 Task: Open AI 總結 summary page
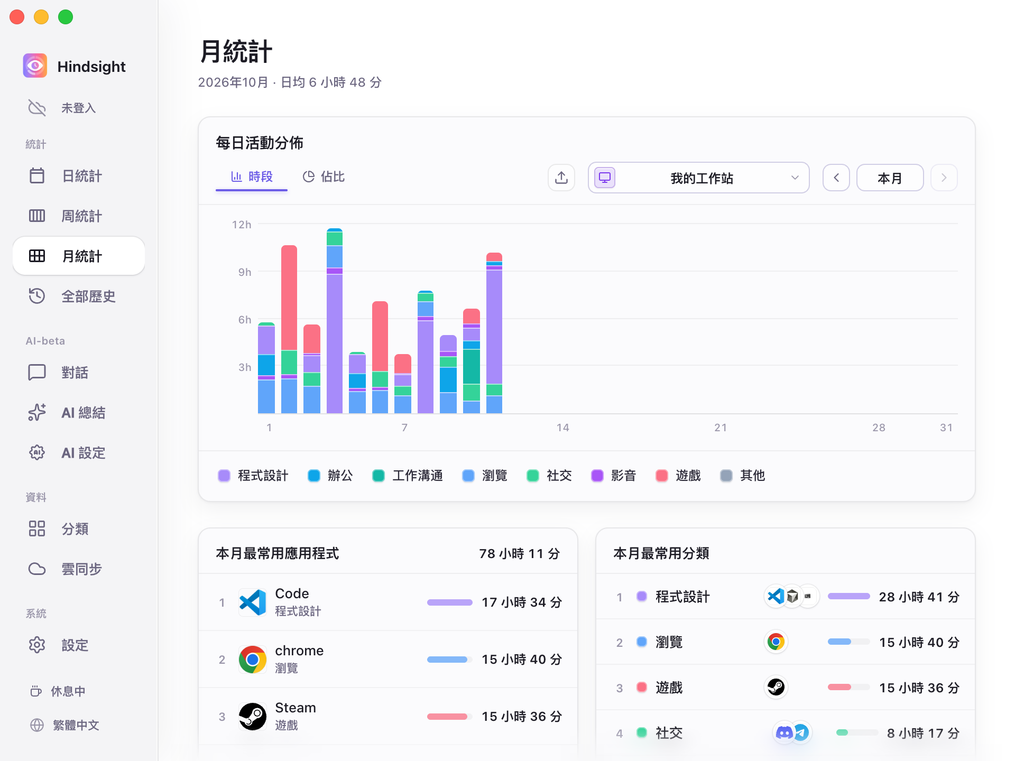click(79, 412)
